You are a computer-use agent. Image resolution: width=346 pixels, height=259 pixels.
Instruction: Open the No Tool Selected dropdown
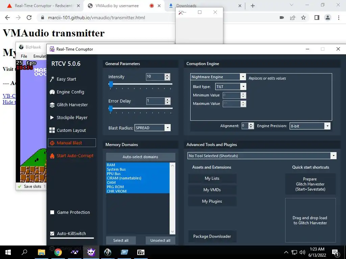click(x=333, y=156)
